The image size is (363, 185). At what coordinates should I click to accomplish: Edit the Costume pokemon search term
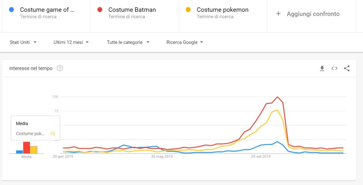pos(222,10)
